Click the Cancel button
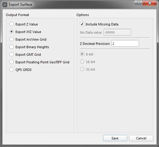 pos(141,138)
